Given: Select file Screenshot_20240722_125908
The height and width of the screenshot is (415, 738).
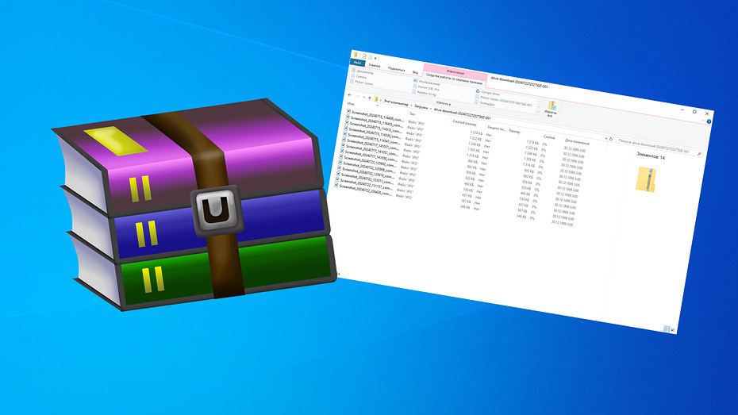Looking at the screenshot, I should [x=368, y=167].
